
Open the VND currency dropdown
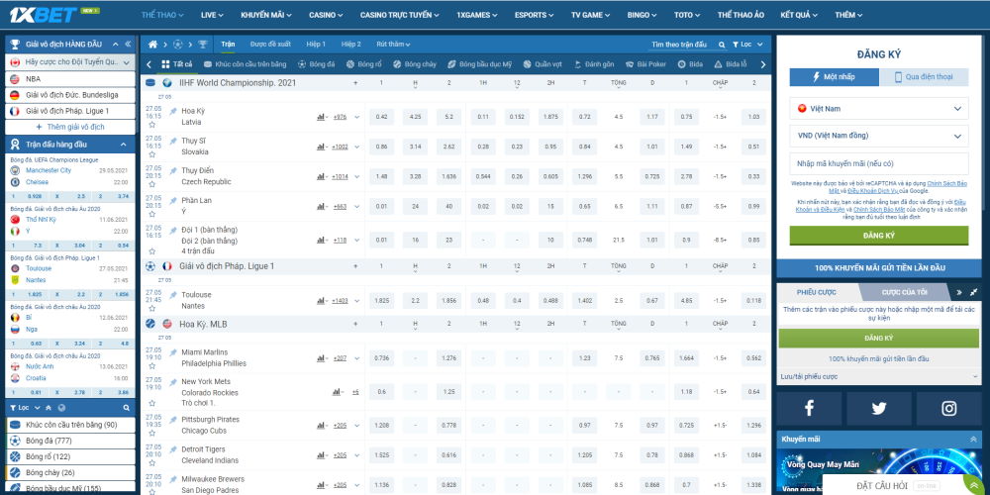[x=879, y=136]
